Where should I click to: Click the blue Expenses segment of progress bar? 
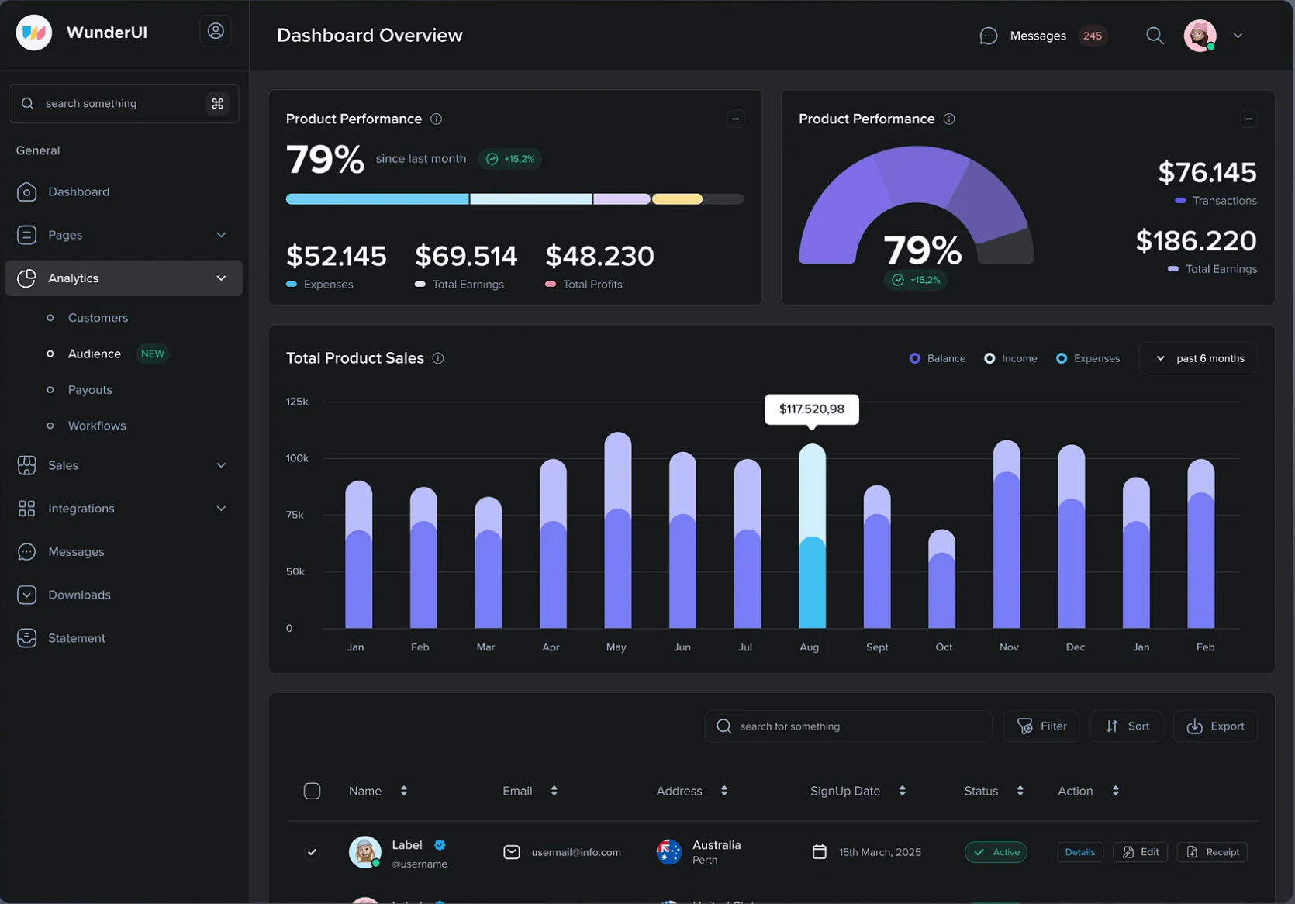(x=377, y=199)
